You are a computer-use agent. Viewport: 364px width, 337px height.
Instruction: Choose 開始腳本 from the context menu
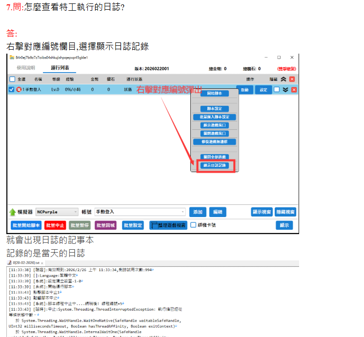(x=215, y=94)
